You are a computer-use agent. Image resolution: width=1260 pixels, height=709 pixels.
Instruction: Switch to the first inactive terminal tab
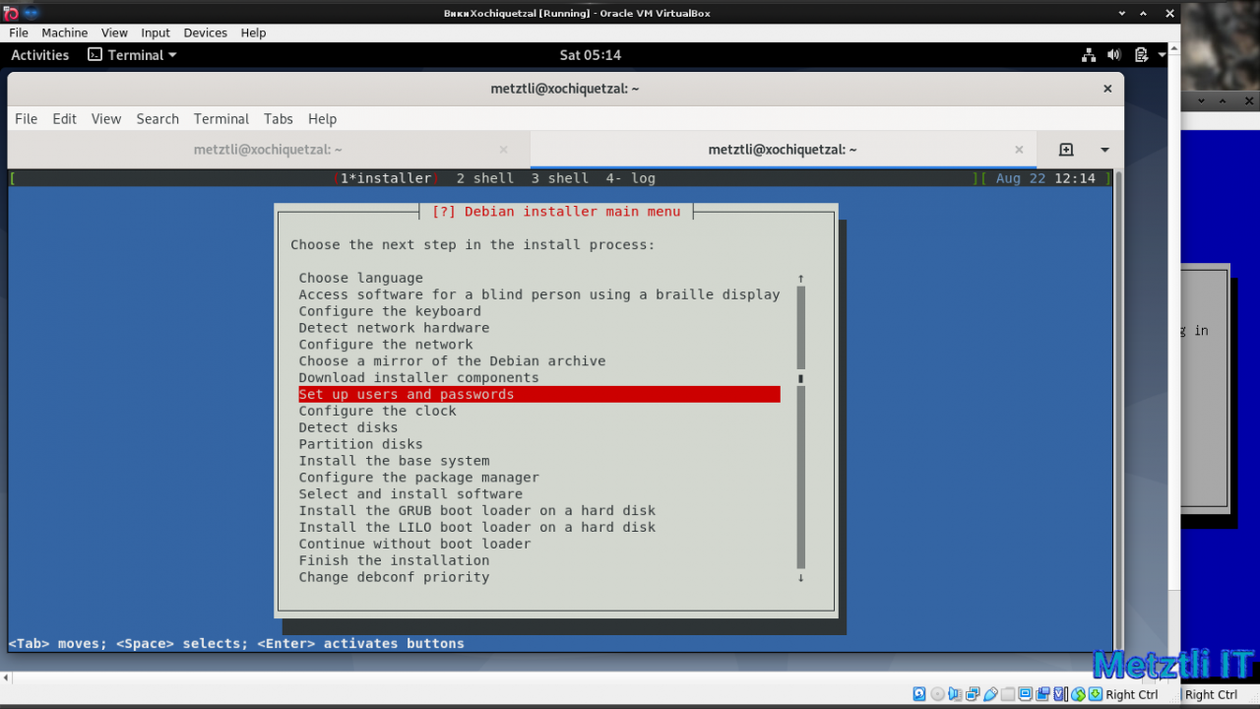[268, 150]
